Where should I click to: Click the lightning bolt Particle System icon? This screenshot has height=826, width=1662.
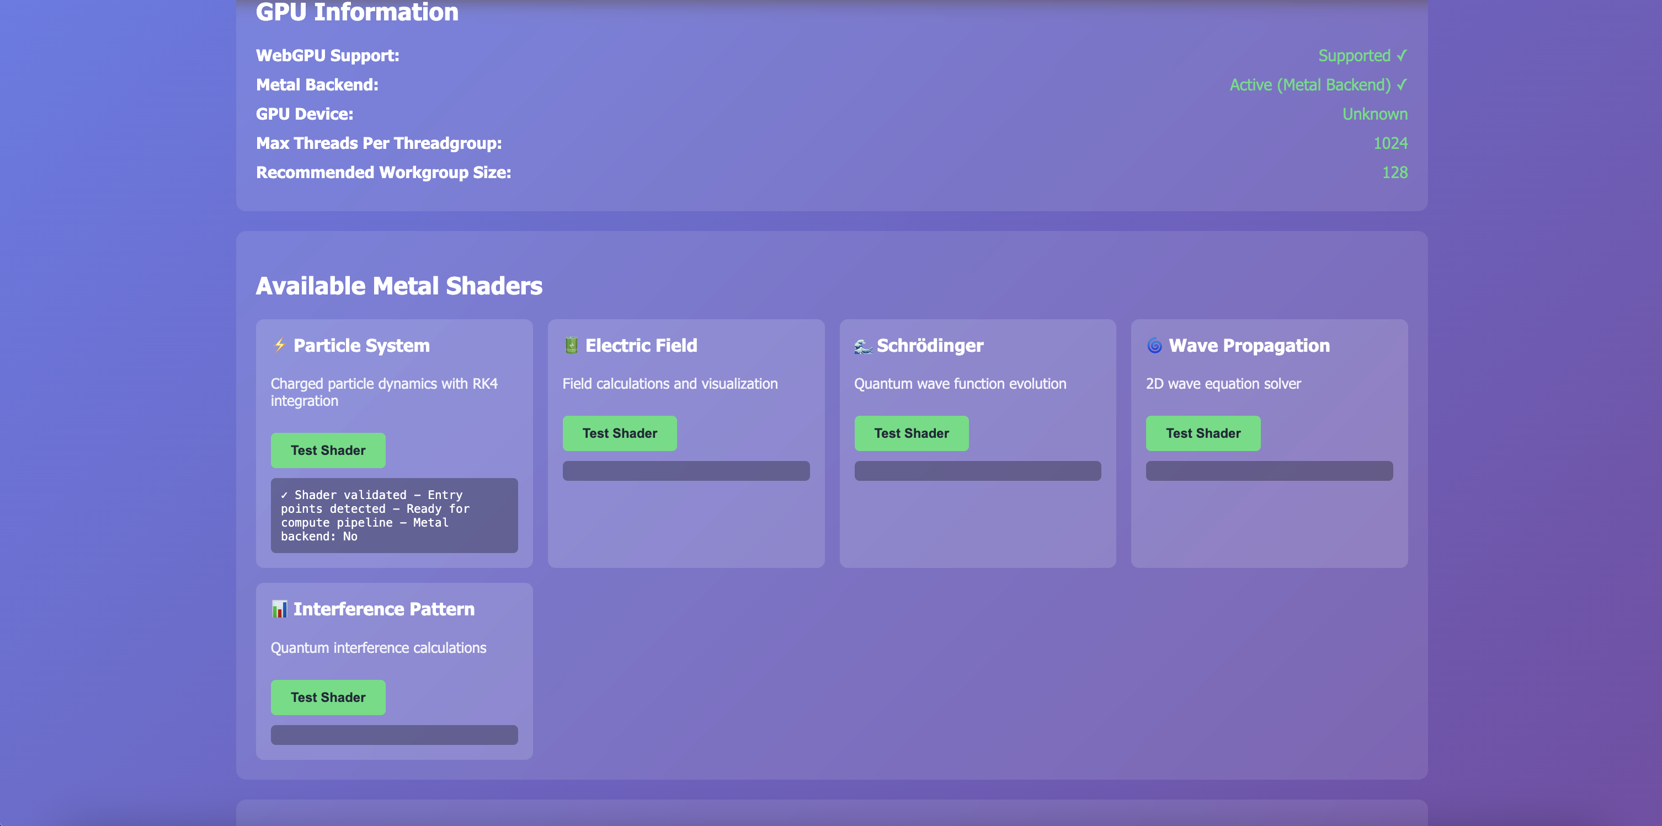(x=279, y=346)
